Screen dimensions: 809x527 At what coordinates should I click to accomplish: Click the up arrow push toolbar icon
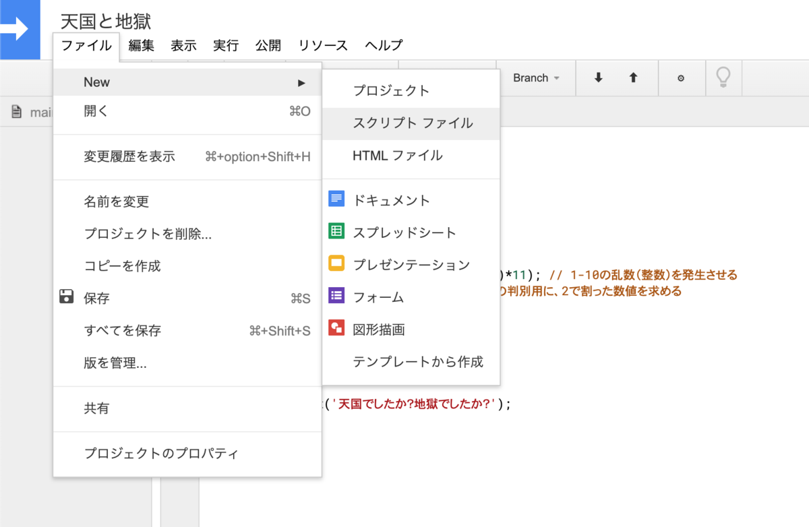tap(633, 78)
